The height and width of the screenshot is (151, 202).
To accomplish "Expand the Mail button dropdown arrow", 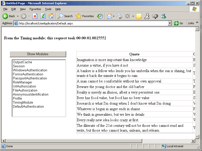I will (114, 16).
